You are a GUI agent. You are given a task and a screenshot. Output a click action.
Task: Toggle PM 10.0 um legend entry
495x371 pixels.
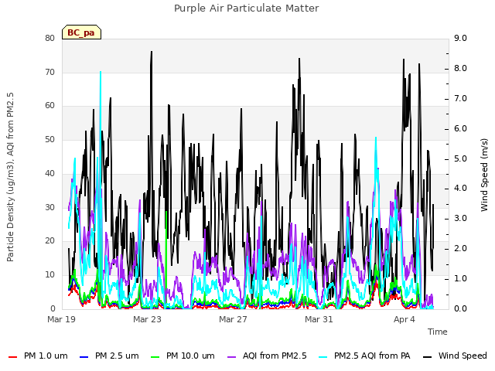[183, 356]
